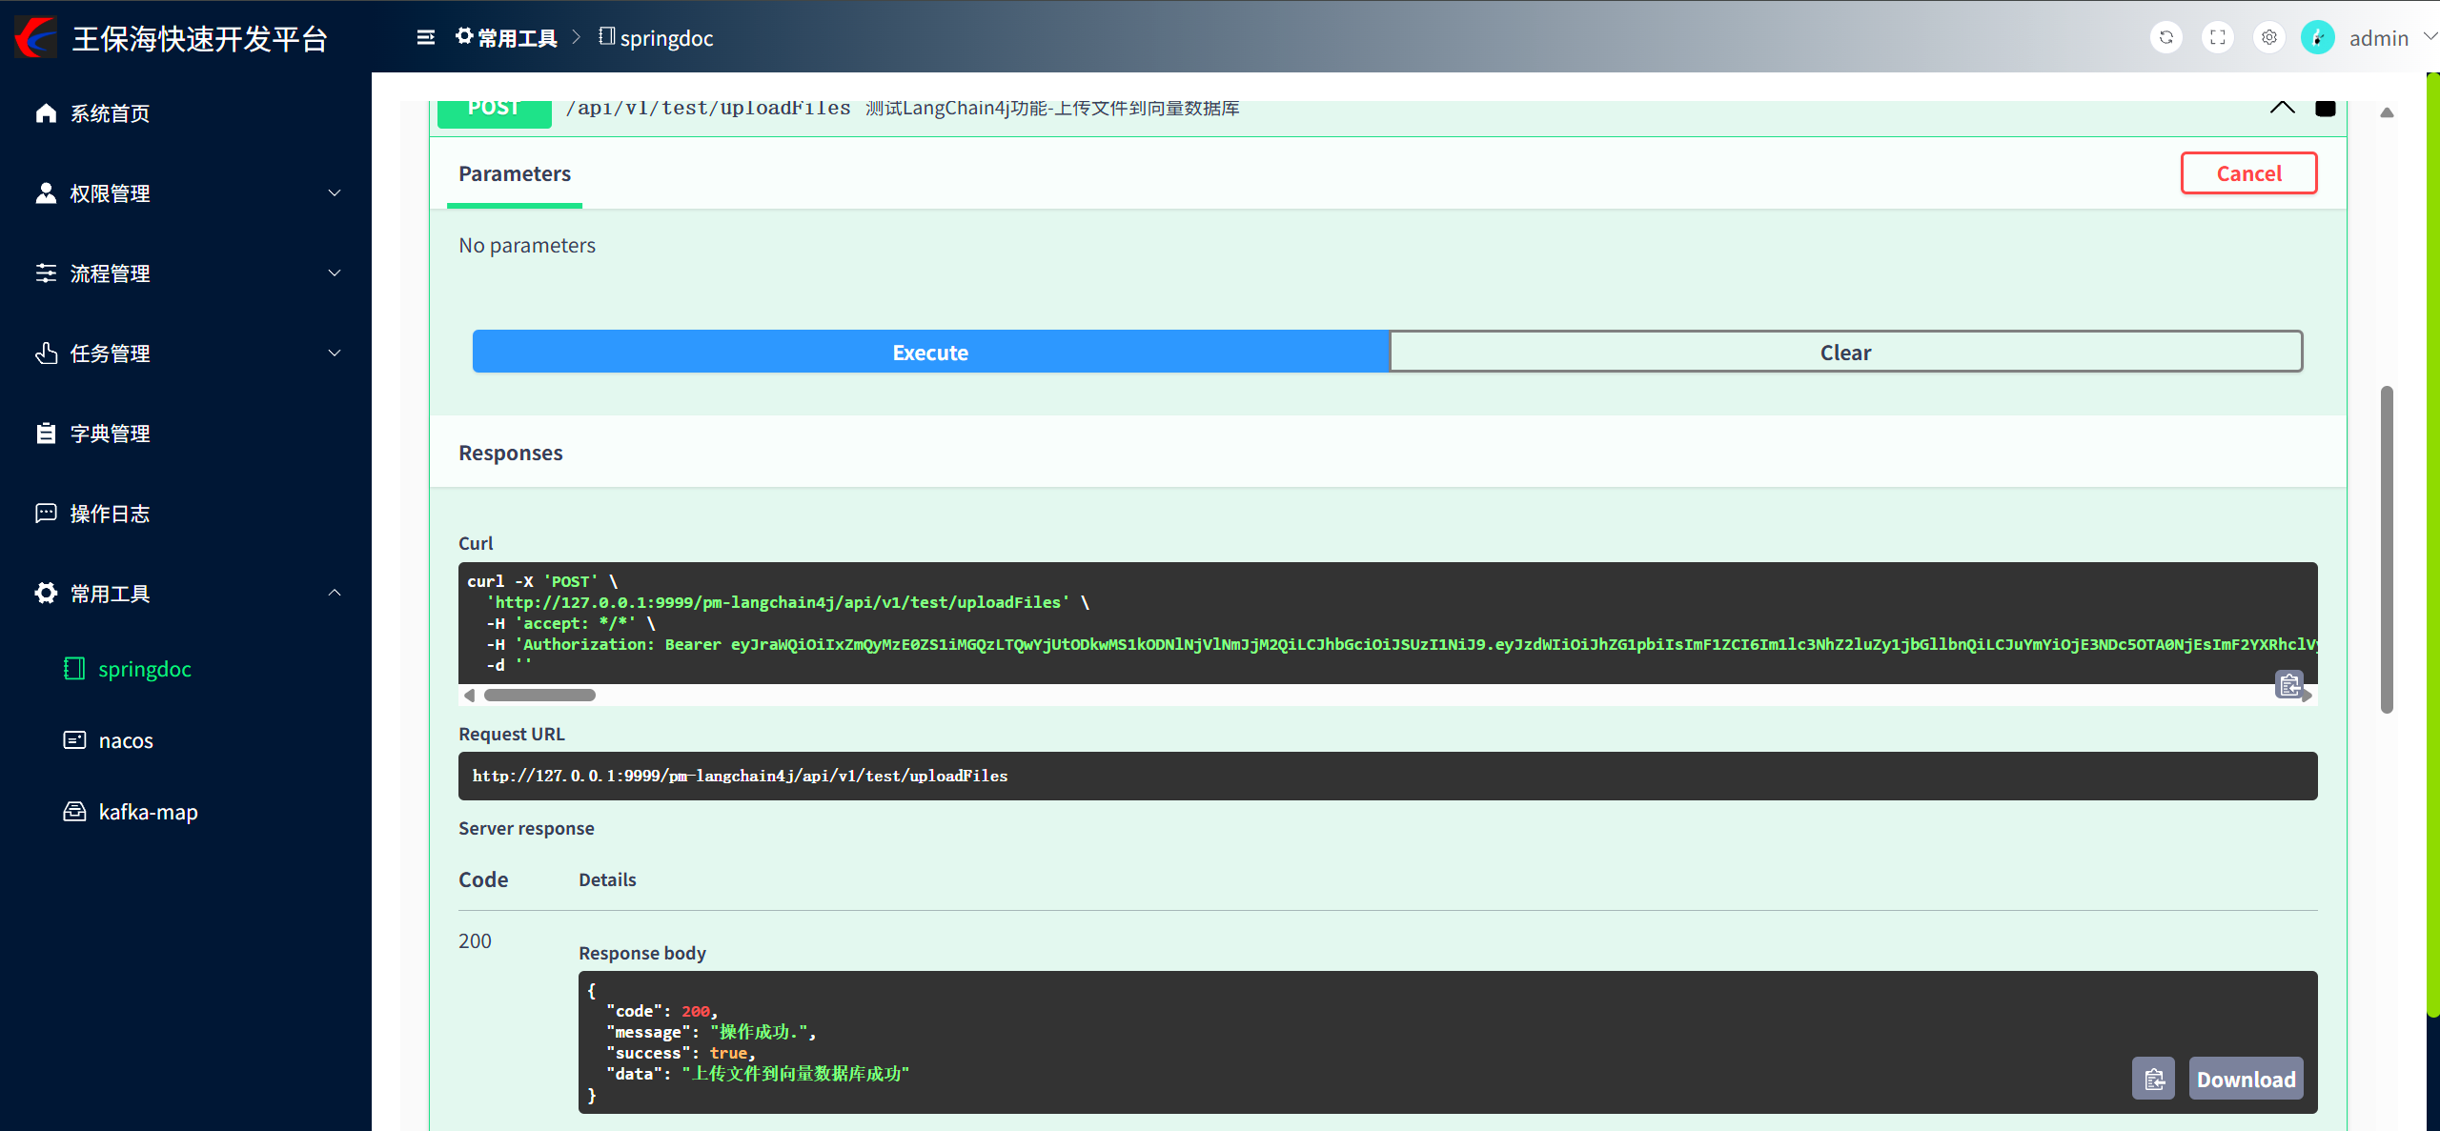The width and height of the screenshot is (2440, 1131).
Task: Download the response body
Action: click(2246, 1079)
